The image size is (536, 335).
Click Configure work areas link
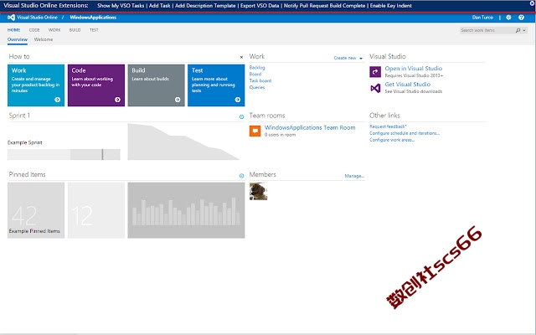point(392,140)
